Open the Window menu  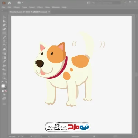click(56, 7)
